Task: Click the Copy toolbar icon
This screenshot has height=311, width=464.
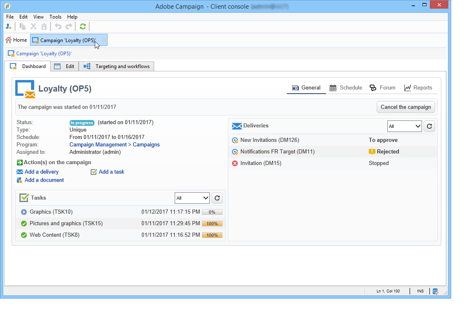Action: coord(23,27)
